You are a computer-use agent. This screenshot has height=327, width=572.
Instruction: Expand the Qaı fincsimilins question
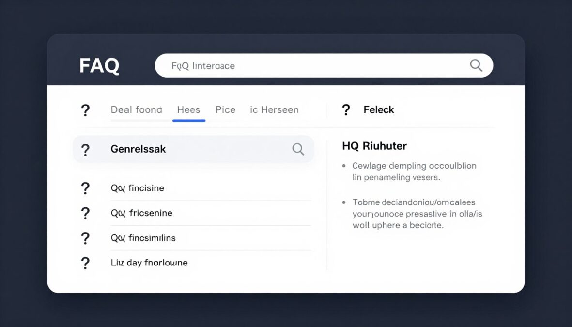(143, 238)
